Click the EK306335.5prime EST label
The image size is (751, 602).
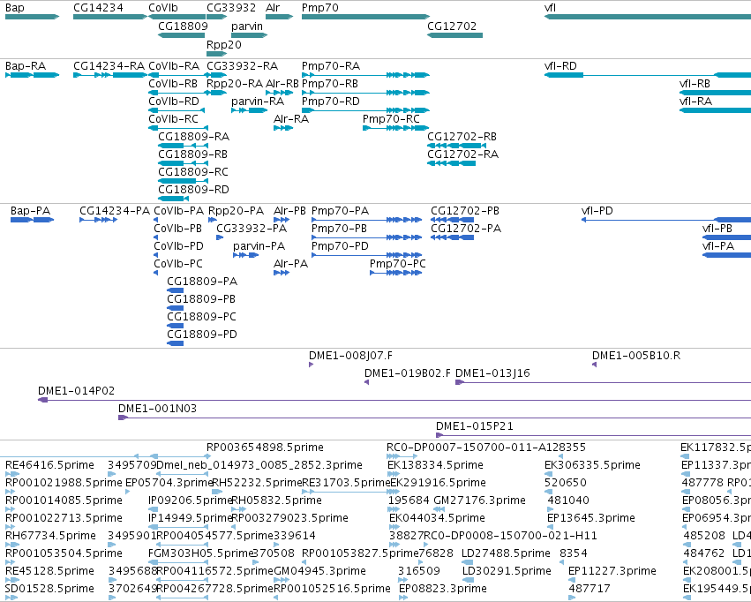592,465
